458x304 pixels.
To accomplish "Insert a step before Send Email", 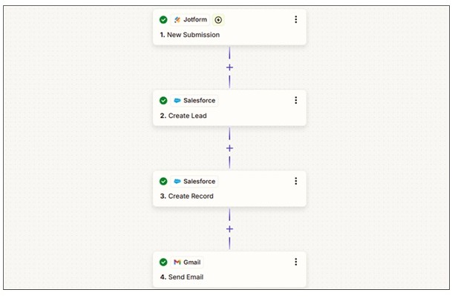I will pyautogui.click(x=229, y=229).
